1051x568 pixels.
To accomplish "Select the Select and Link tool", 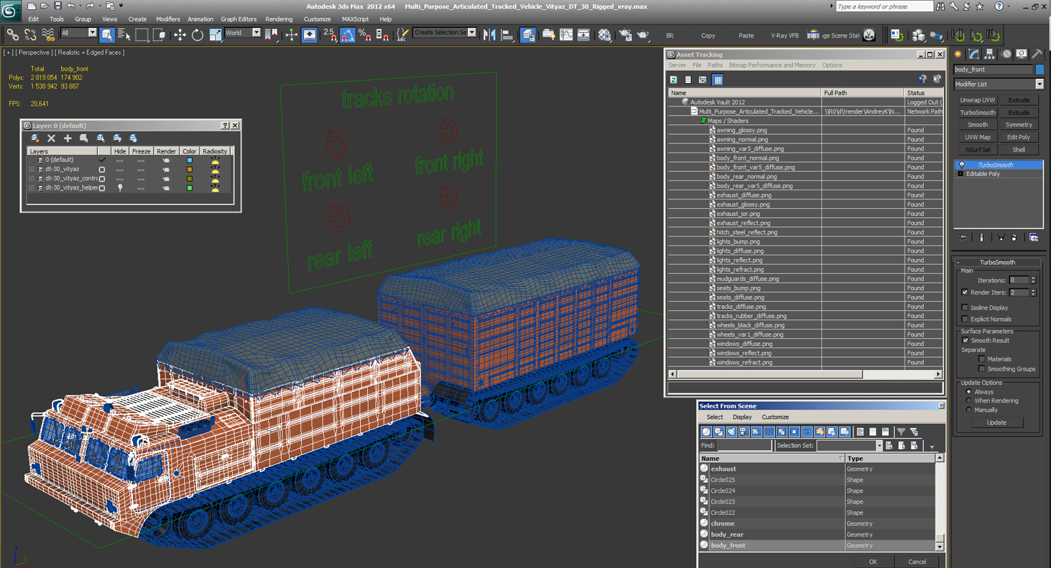I will [x=13, y=34].
